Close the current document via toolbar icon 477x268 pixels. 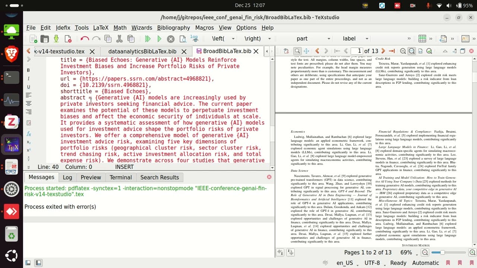coord(68,39)
